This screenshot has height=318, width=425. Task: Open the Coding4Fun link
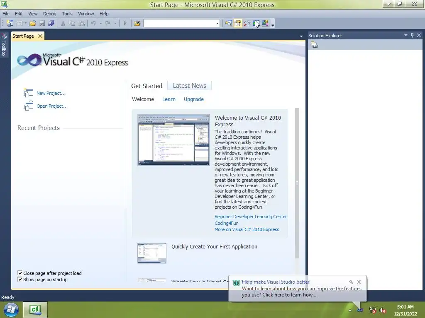(x=226, y=223)
